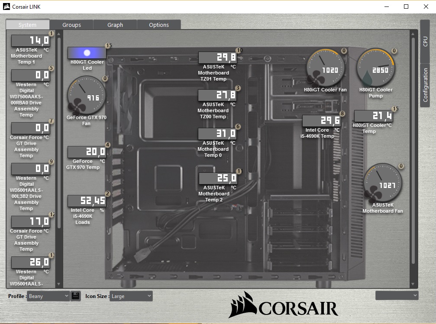Click the WD7500AAKS Drive Temp readout
The width and height of the screenshot is (436, 324).
[31, 75]
